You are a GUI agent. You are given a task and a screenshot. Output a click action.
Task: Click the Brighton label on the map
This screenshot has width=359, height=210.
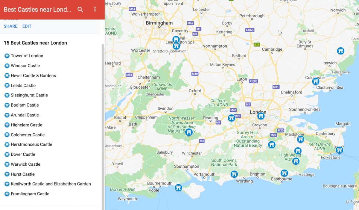point(257,174)
